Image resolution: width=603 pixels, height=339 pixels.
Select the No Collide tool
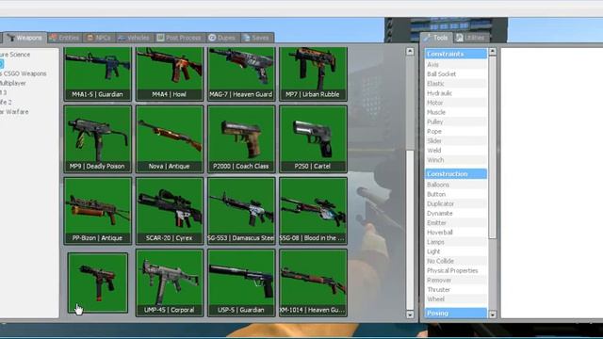click(x=456, y=261)
